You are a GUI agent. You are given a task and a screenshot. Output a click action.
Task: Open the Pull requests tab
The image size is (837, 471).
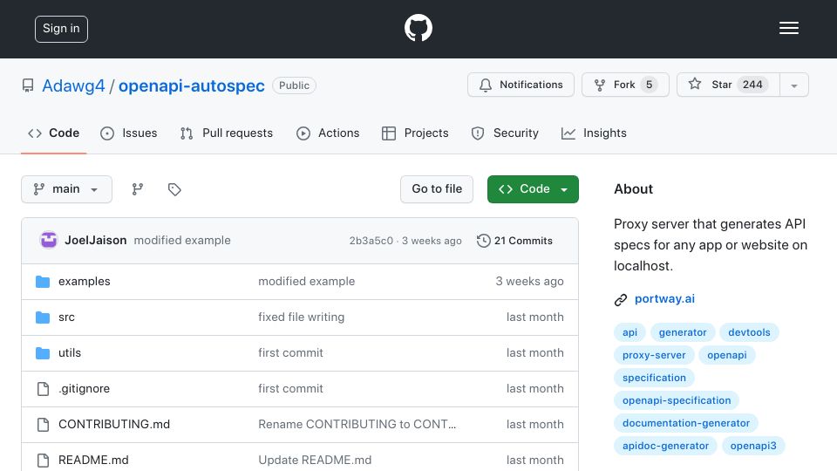pos(227,133)
